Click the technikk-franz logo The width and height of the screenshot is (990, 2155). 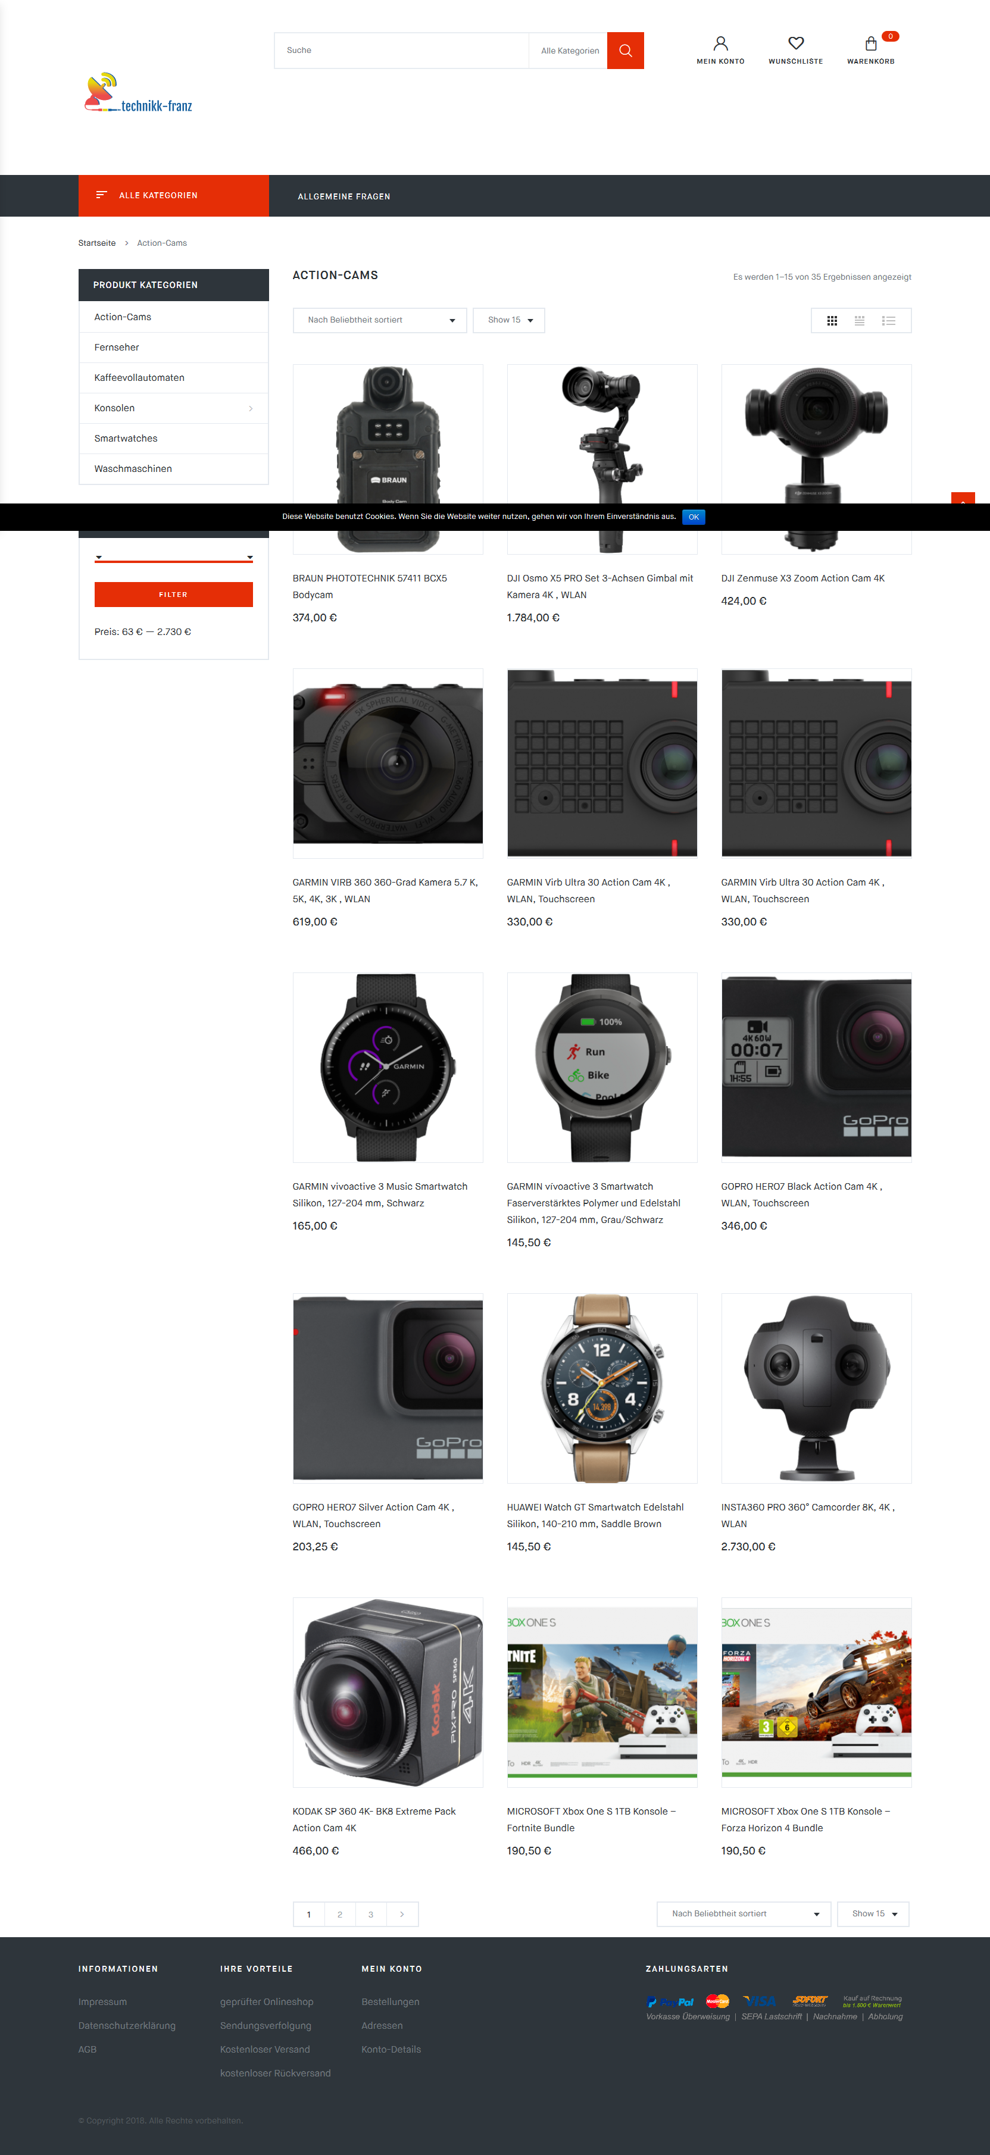(x=139, y=93)
